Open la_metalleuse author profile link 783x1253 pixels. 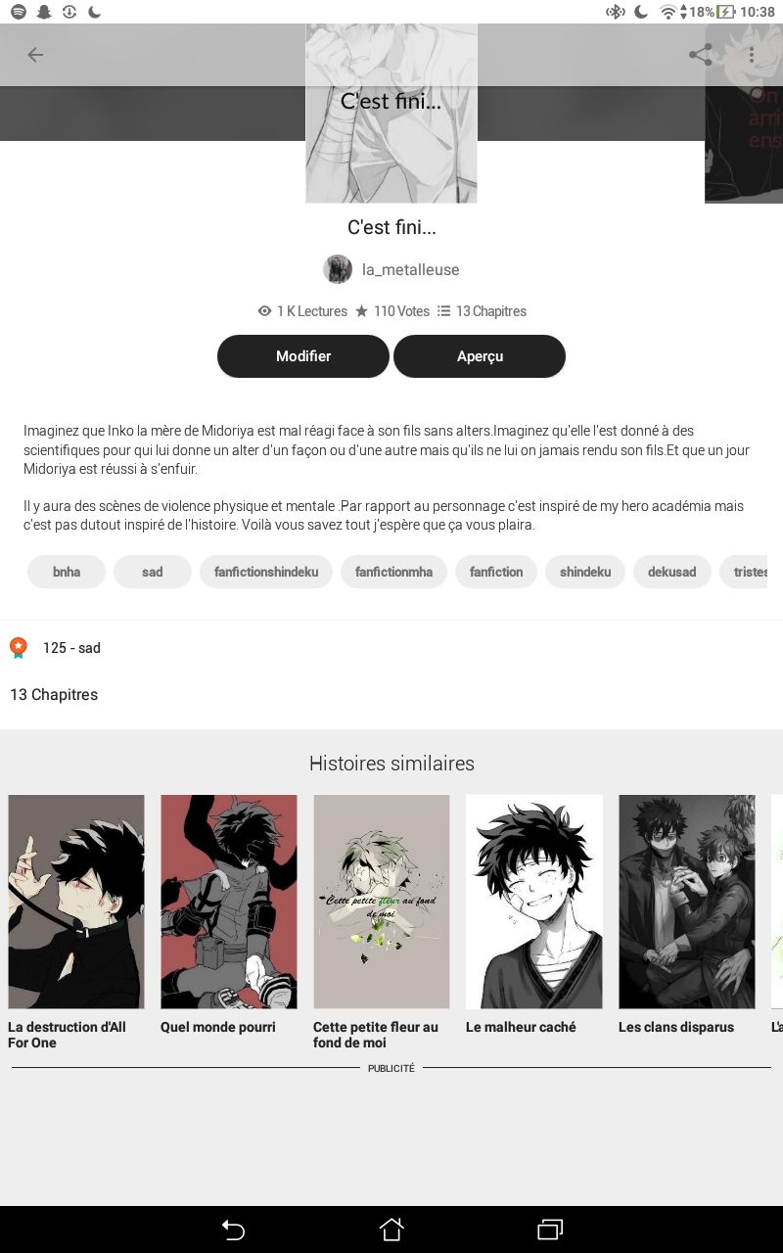pos(411,269)
